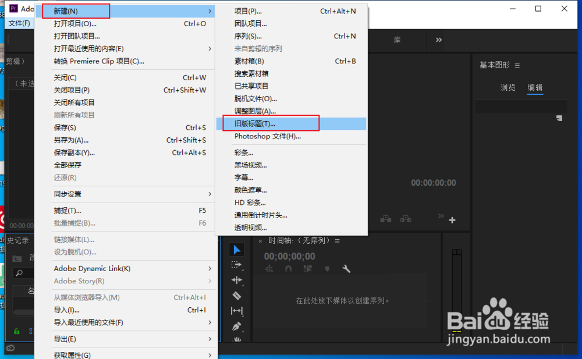Expand 打开最近使用的内容(E) submenu
Screen dimensions: 582x359
click(x=210, y=49)
